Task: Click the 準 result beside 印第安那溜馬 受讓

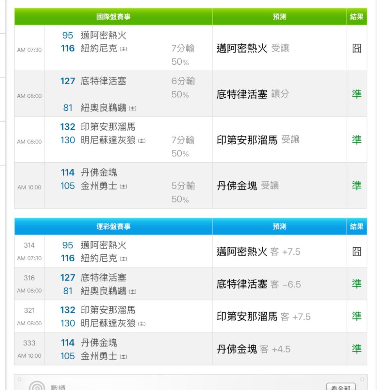Action: click(x=357, y=140)
